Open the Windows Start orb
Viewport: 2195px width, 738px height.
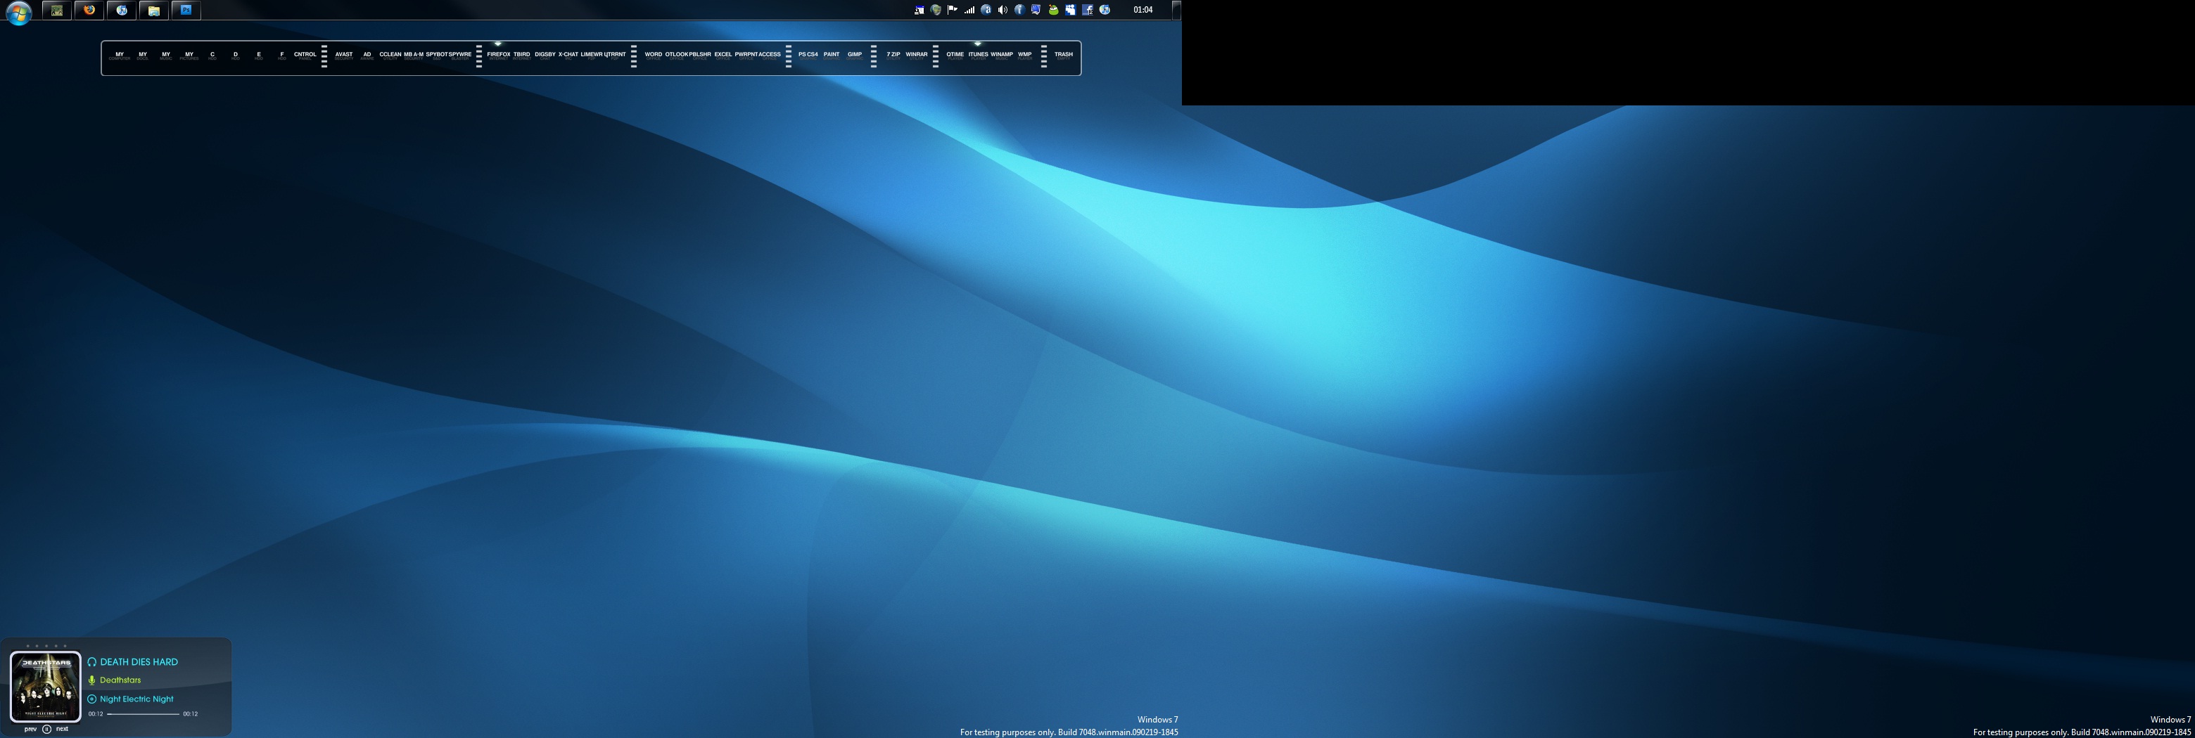(18, 12)
